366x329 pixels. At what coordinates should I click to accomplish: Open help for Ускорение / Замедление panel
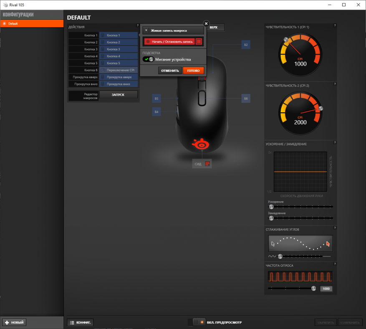click(335, 142)
